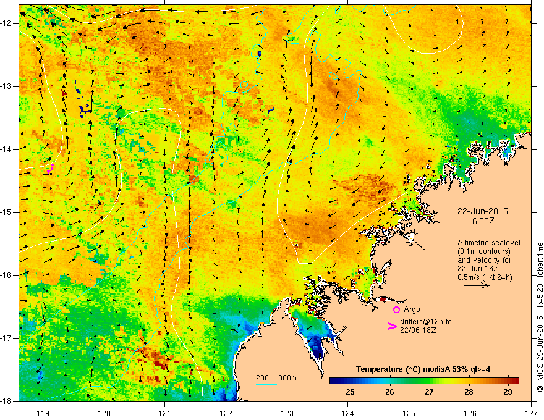Click longitude axis label 120

(x=104, y=413)
